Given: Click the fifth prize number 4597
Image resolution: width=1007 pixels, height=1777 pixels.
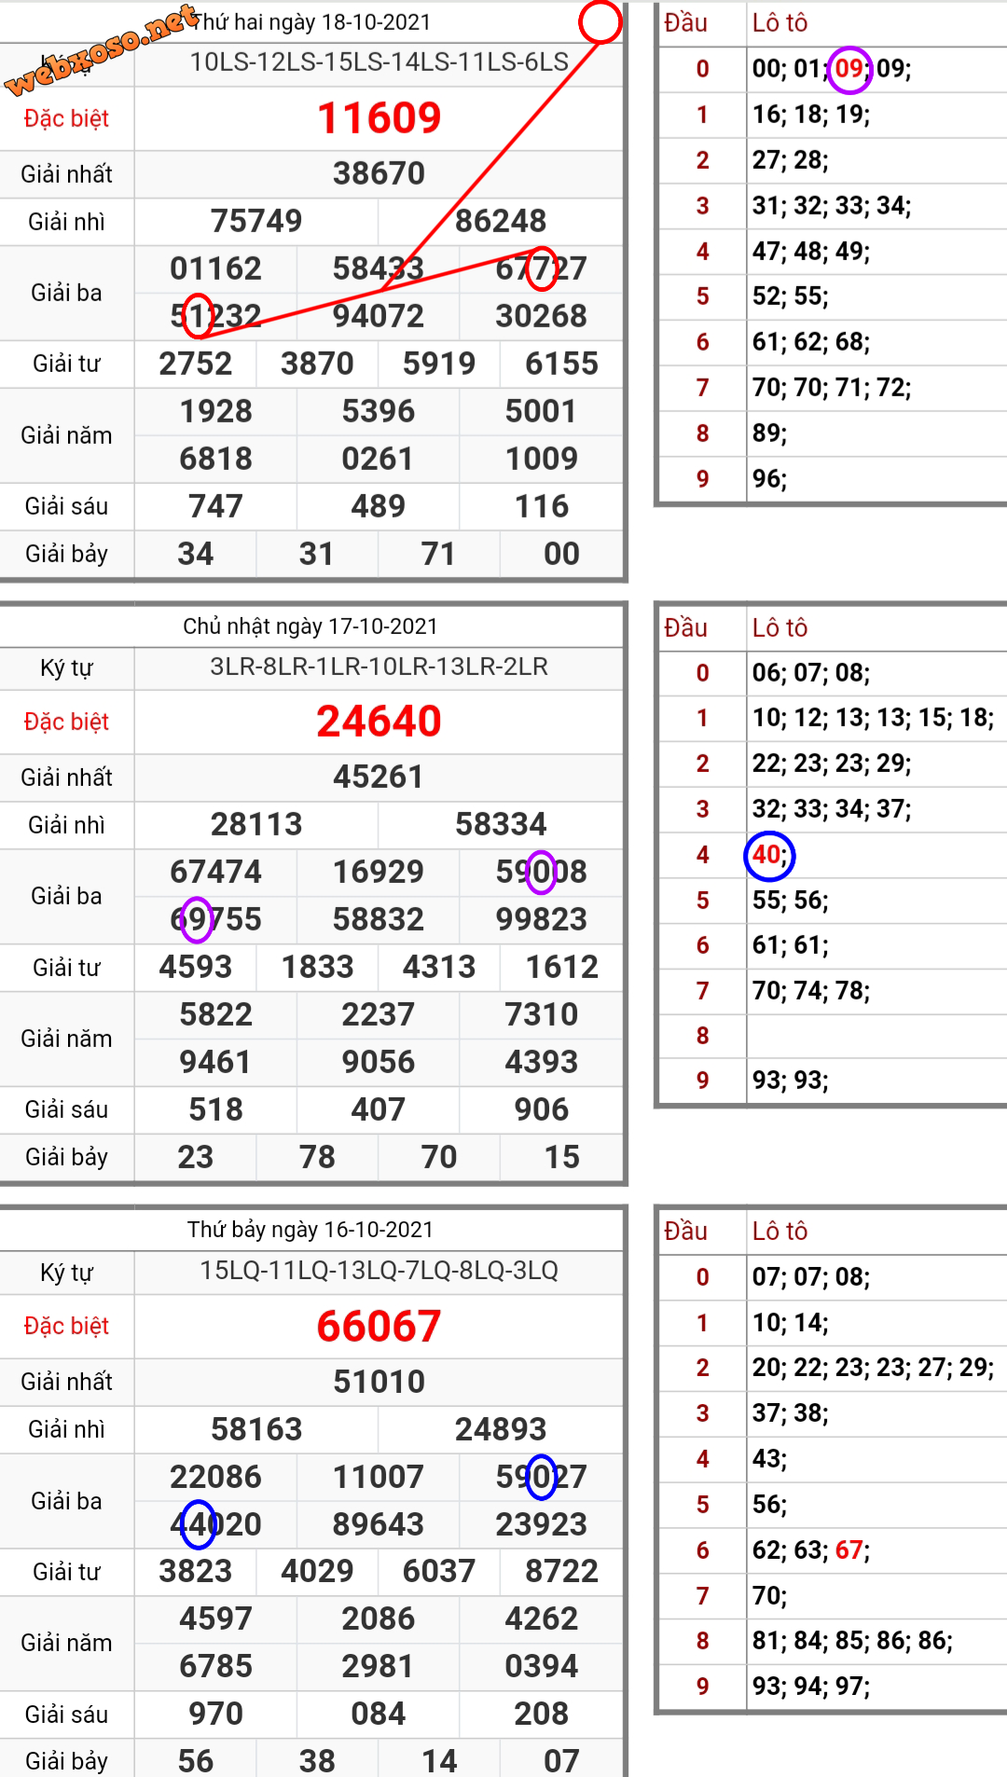Looking at the screenshot, I should [x=215, y=1619].
